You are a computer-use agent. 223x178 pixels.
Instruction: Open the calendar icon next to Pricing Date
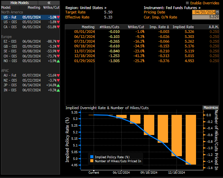tap(218, 12)
